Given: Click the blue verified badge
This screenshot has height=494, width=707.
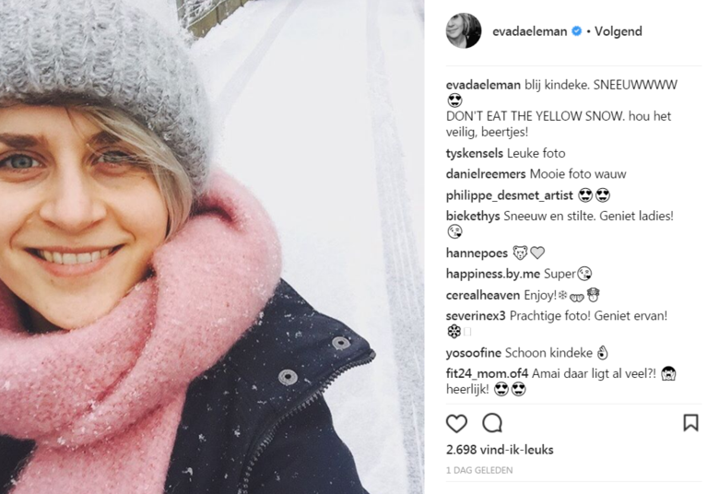Looking at the screenshot, I should 577,31.
